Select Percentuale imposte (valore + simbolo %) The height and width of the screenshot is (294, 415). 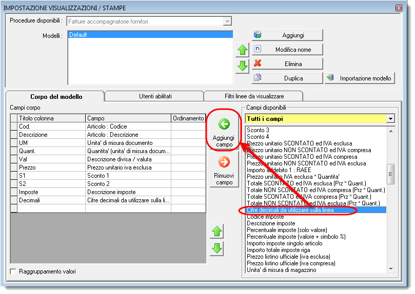pyautogui.click(x=316, y=237)
